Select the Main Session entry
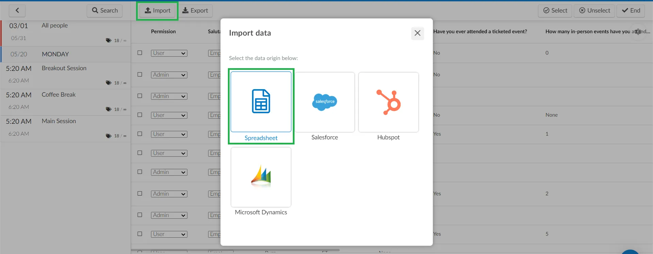Viewport: 653px width, 254px height. (x=66, y=129)
